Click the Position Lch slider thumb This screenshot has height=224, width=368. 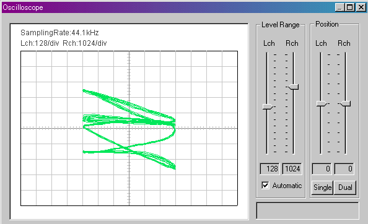(322, 103)
